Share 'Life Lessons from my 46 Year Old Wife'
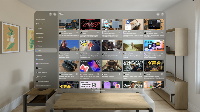Viewport: 200px width, 112px height. pyautogui.click(x=140, y=53)
